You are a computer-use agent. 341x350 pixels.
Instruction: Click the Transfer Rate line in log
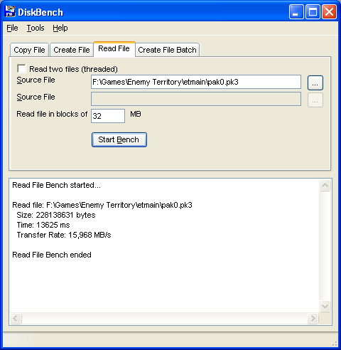[x=64, y=235]
